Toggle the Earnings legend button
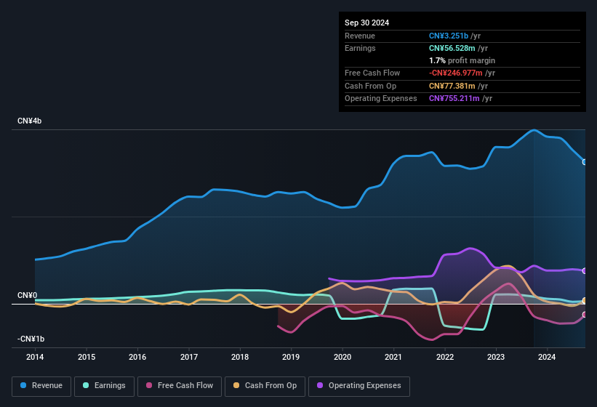597x407 pixels. coord(104,386)
